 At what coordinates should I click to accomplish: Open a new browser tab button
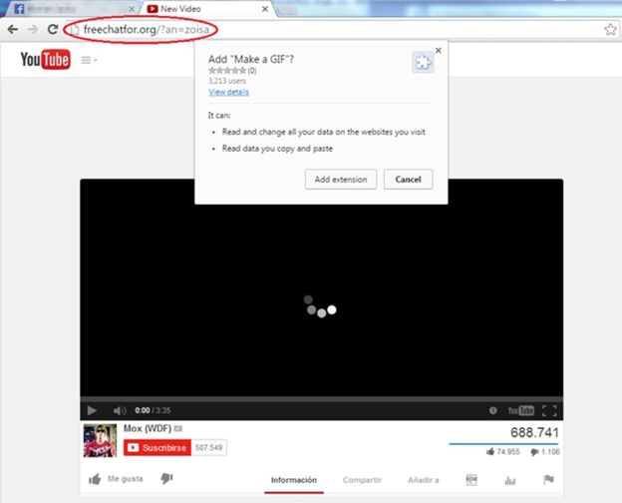click(286, 10)
